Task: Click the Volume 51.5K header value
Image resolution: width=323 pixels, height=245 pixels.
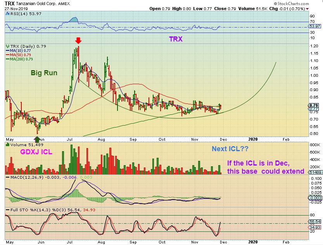Action: (253, 9)
